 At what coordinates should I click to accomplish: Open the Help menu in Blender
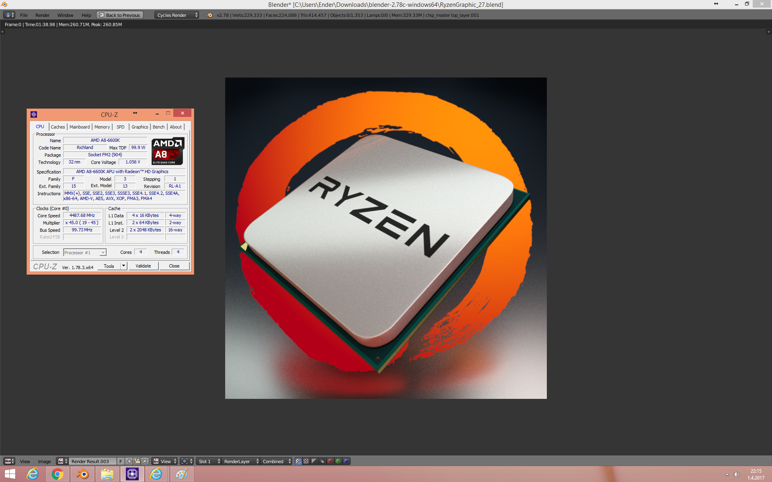(86, 15)
